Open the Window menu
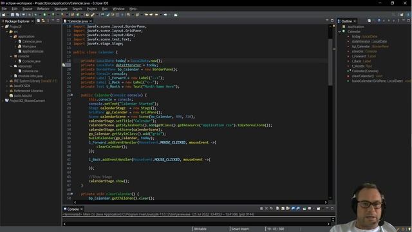Image resolution: width=412 pixels, height=232 pixels. [x=118, y=8]
